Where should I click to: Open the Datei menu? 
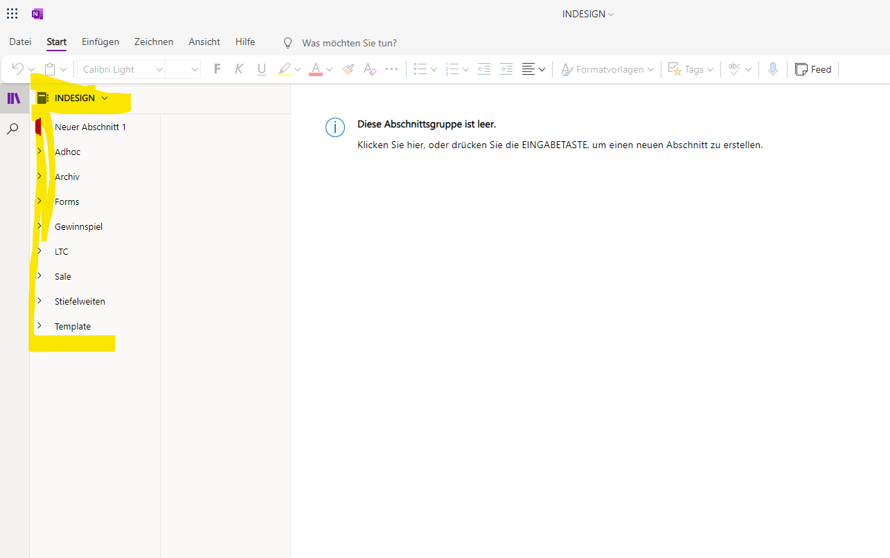pos(20,42)
